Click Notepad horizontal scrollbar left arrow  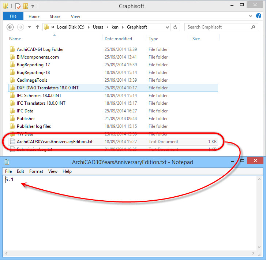[x=6, y=253]
